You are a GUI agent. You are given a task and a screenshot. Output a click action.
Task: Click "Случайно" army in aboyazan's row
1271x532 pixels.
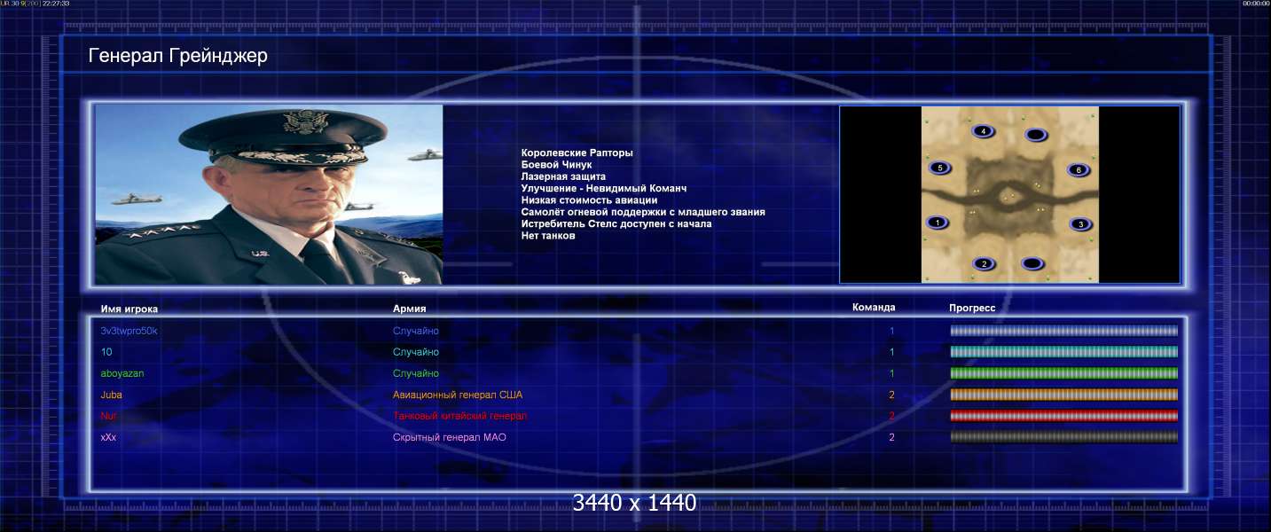(416, 373)
